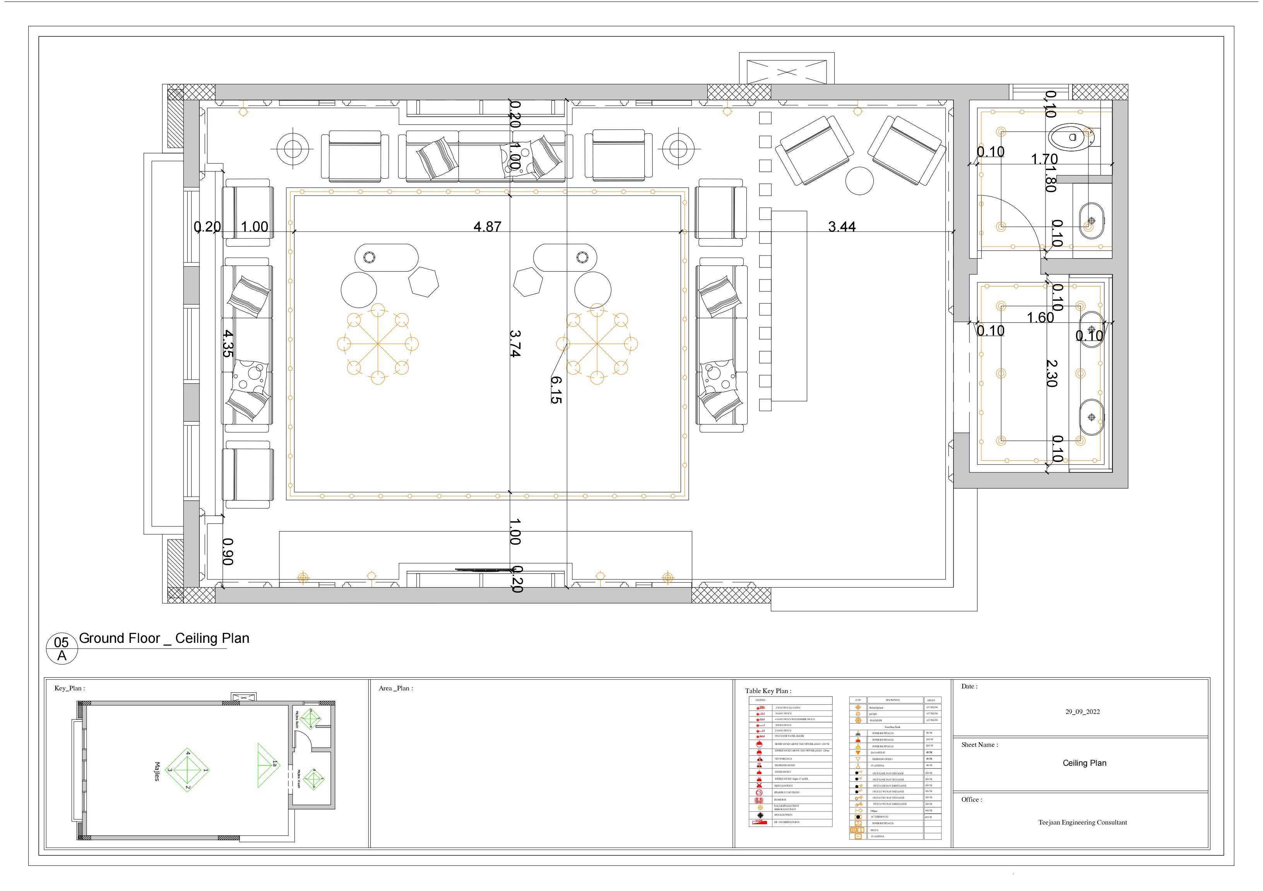
Task: Click the red distribution box legend icon
Action: (760, 823)
